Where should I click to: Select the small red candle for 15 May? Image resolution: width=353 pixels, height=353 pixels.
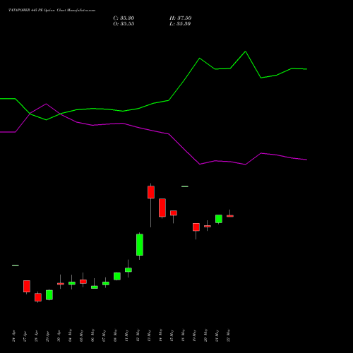[x=174, y=213]
